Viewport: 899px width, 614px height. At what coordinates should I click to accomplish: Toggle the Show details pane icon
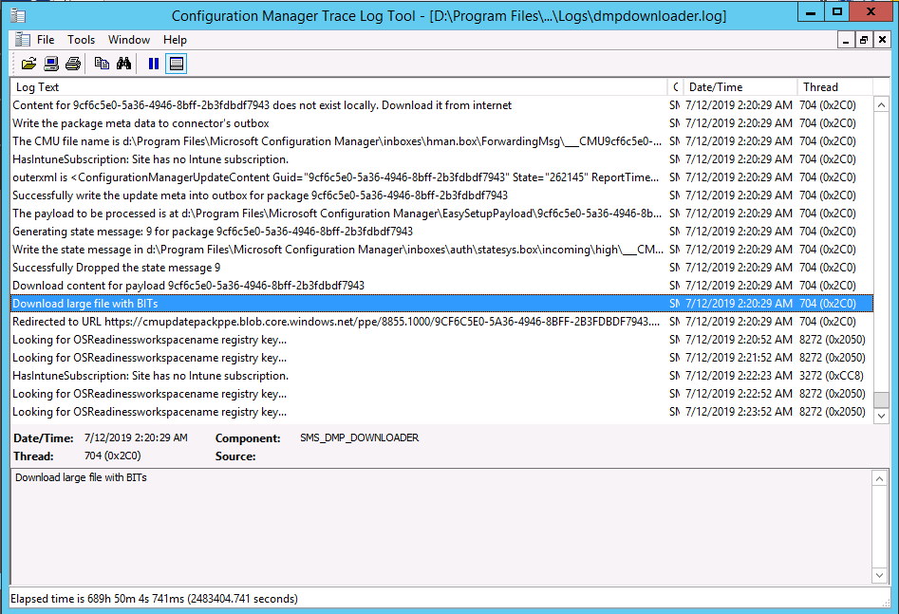[177, 64]
